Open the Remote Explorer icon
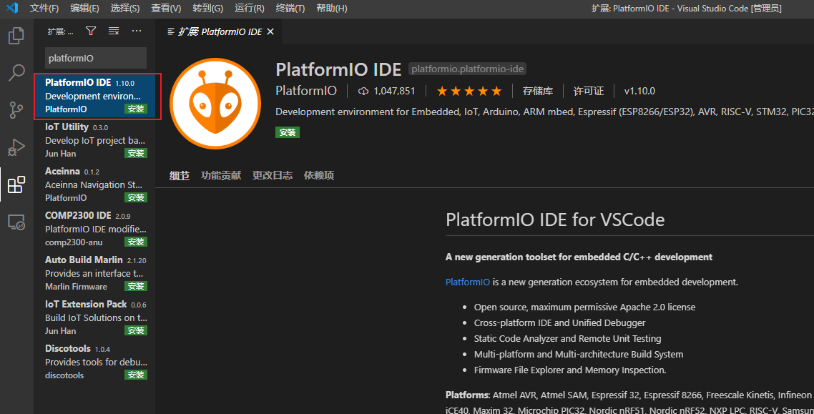This screenshot has height=414, width=814. click(16, 222)
